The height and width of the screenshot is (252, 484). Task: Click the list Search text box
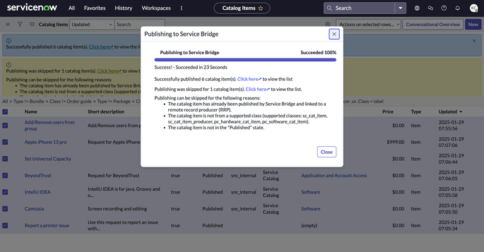tap(139, 25)
